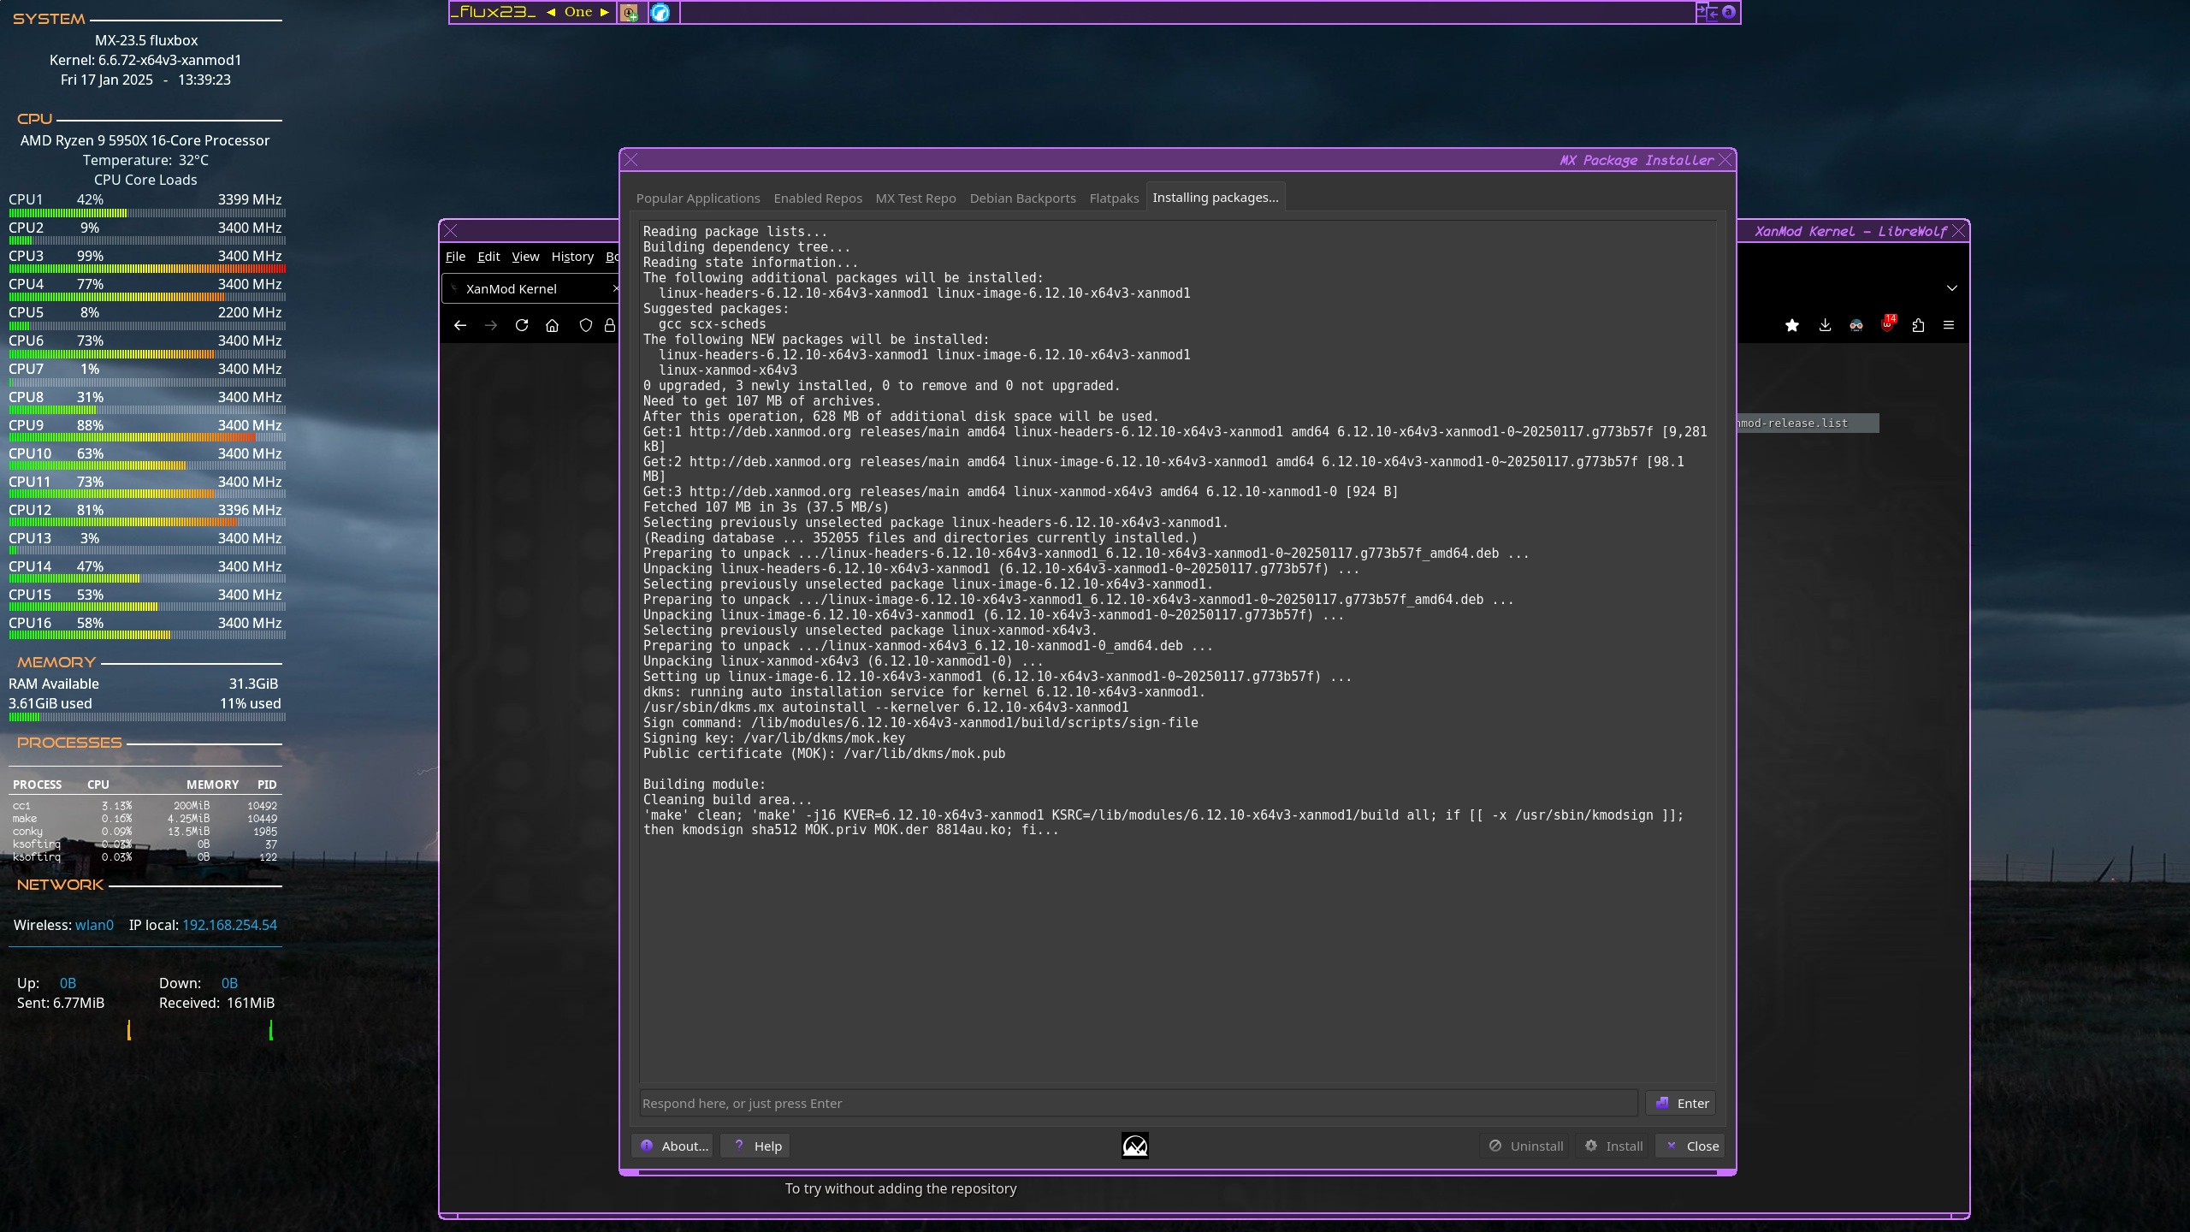The height and width of the screenshot is (1232, 2190).
Task: Click CPU3 99% load row
Action: coord(145,256)
